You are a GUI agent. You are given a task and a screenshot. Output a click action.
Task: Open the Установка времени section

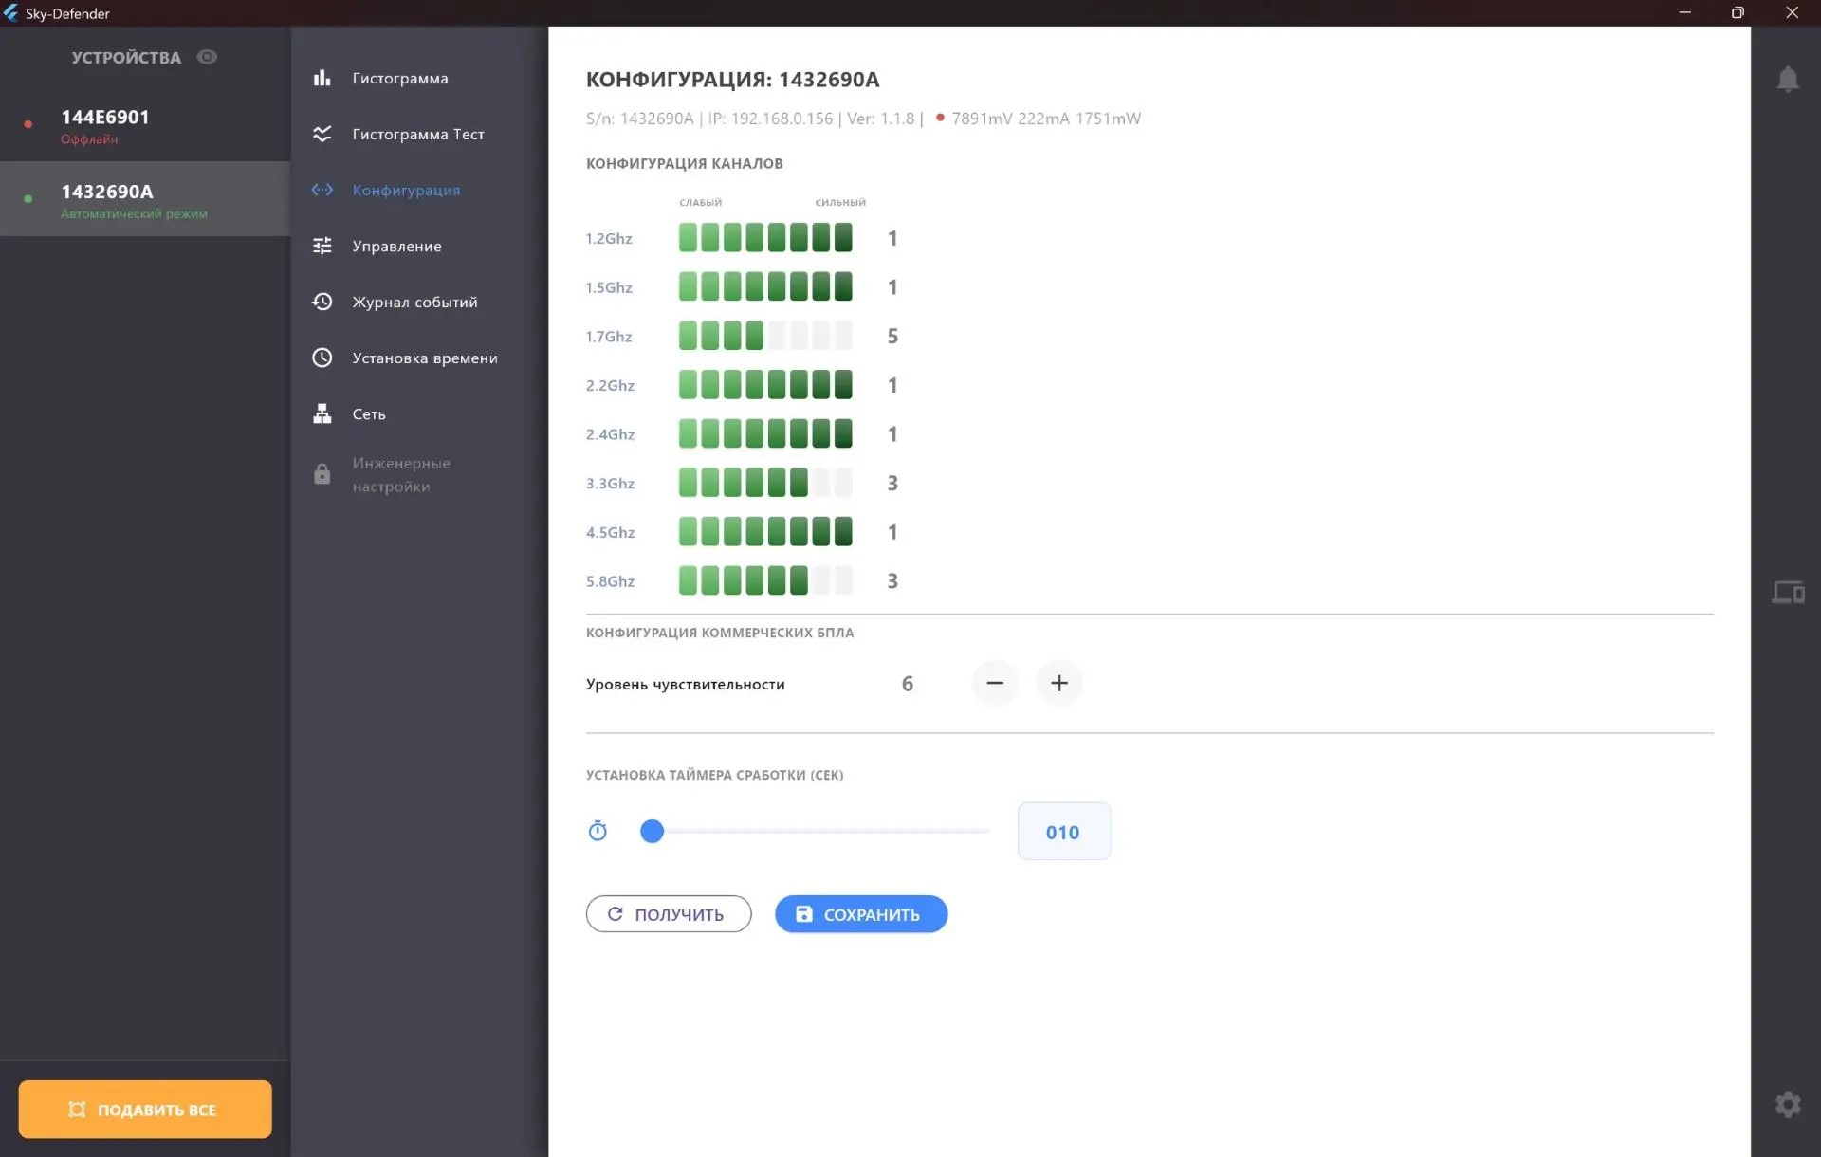pyautogui.click(x=419, y=358)
